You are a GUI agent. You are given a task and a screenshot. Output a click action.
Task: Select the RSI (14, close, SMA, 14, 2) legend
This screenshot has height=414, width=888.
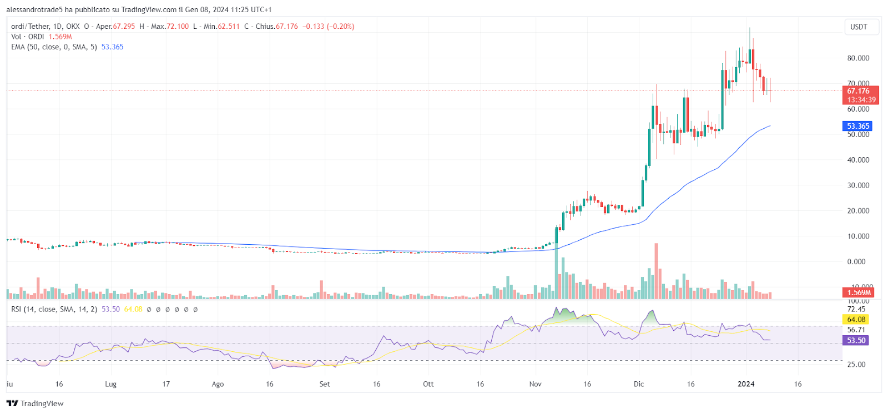[54, 309]
